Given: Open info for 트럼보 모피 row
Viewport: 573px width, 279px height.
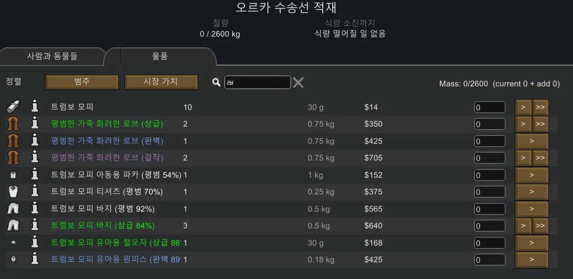Looking at the screenshot, I should (x=34, y=107).
